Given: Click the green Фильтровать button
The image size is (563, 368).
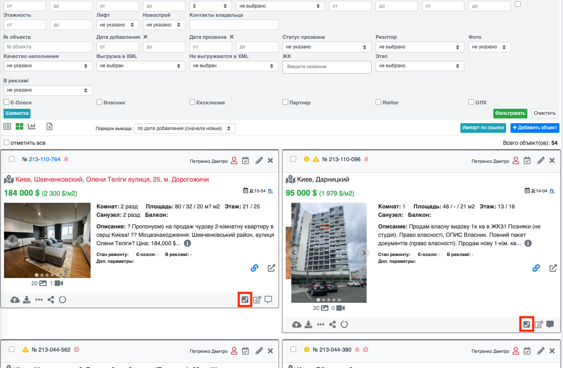Looking at the screenshot, I should (510, 114).
